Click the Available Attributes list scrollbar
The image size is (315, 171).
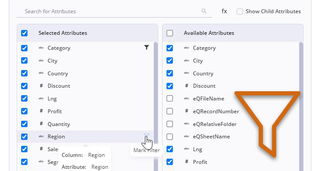(x=301, y=107)
